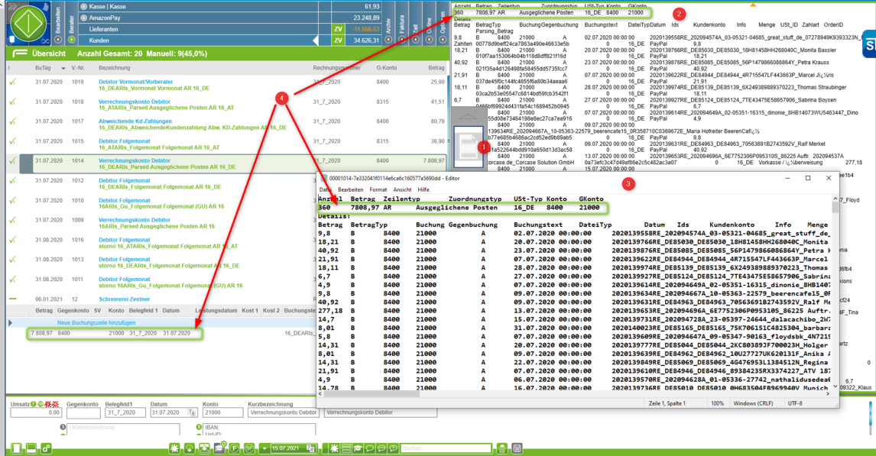Expand the AmazonPay account row
The image size is (876, 456).
84,18
